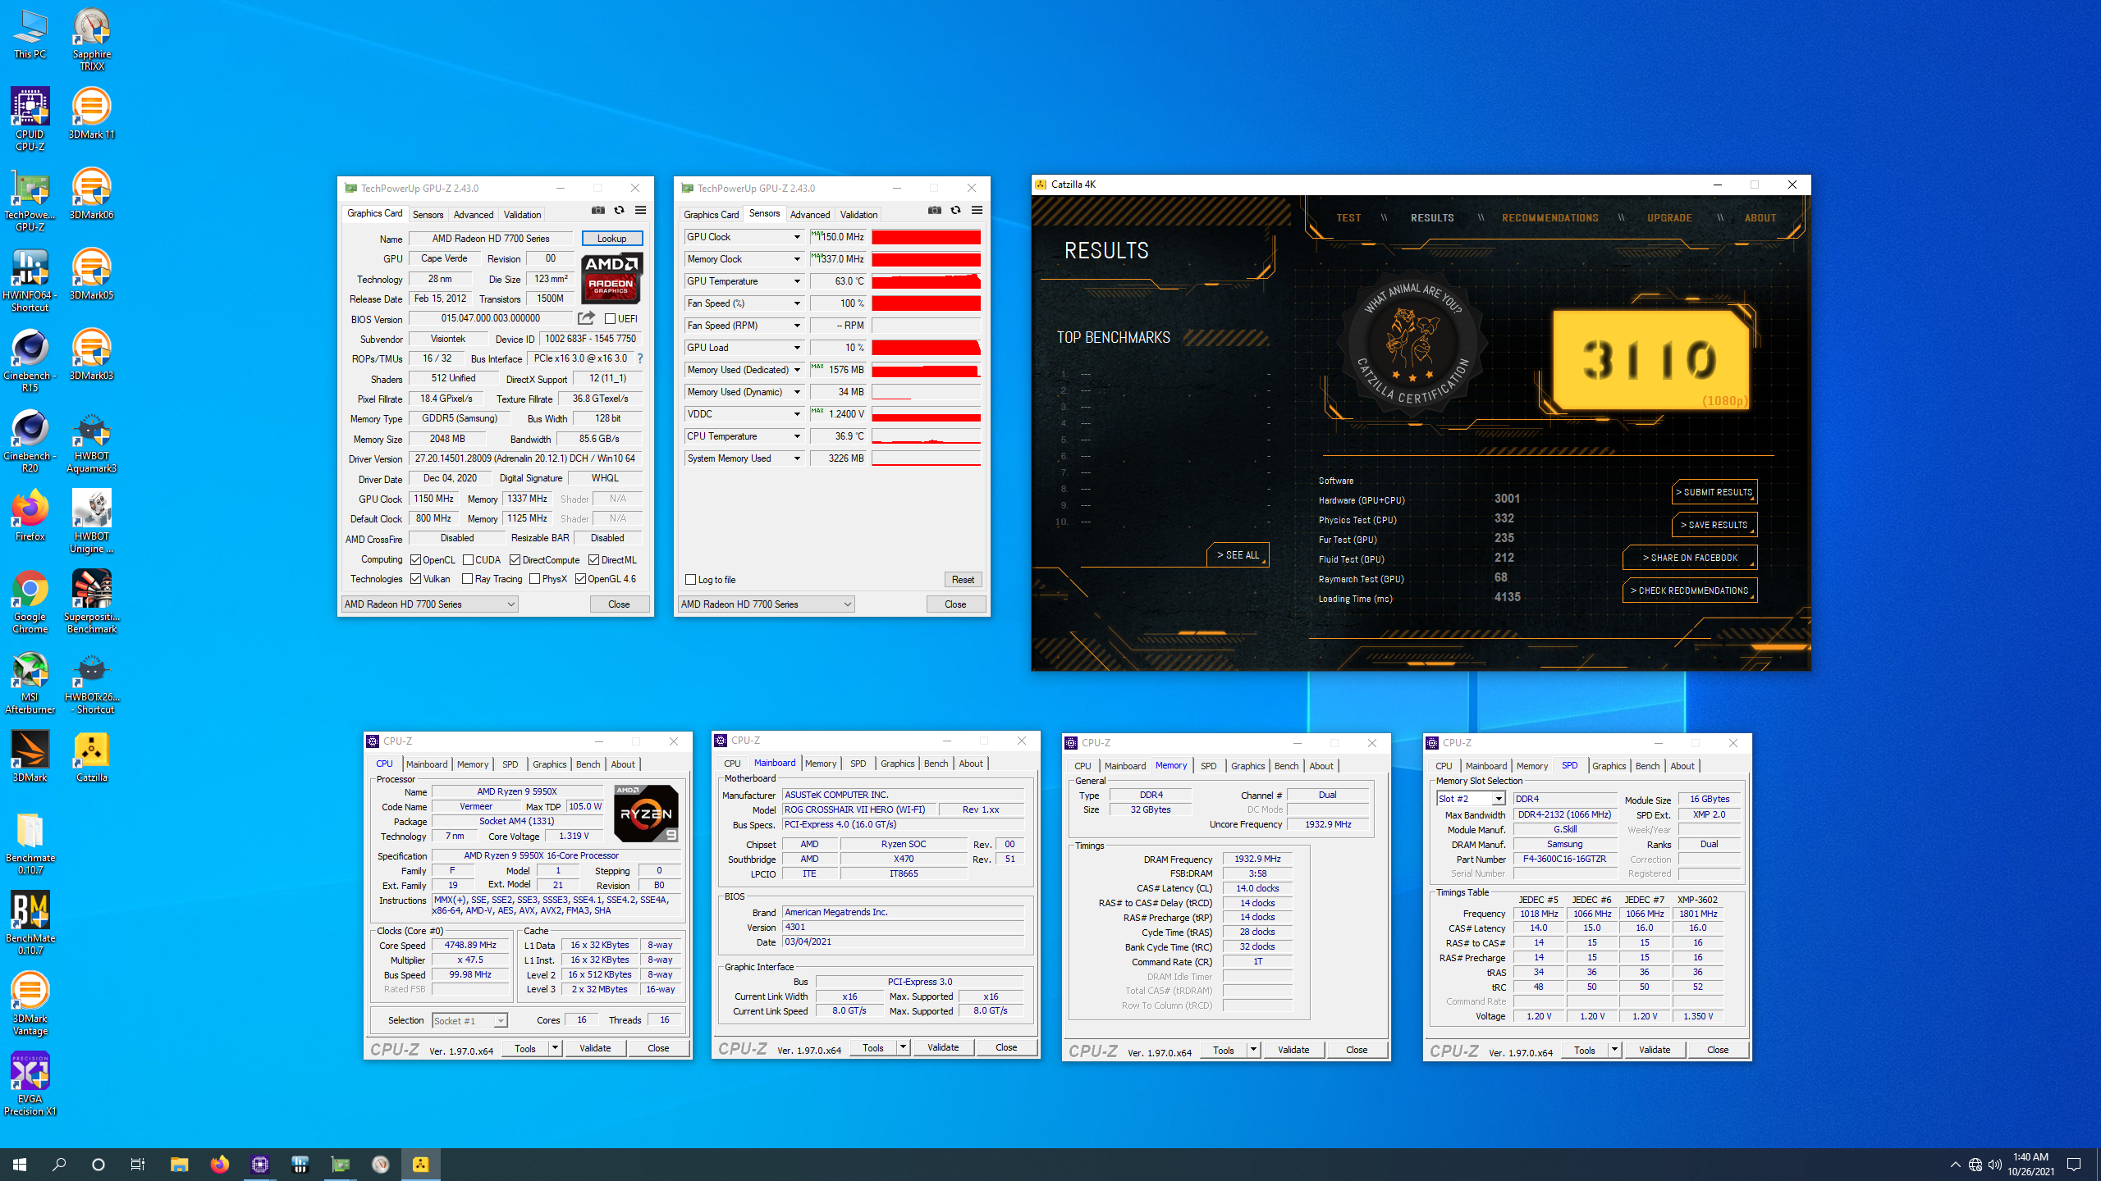Enable Log to file in GPU-Z Sensors
This screenshot has width=2101, height=1181.
[690, 580]
